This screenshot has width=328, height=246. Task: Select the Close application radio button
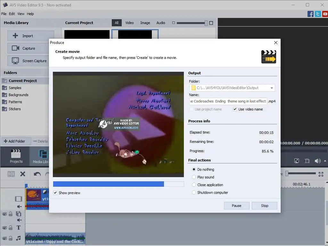(x=194, y=185)
